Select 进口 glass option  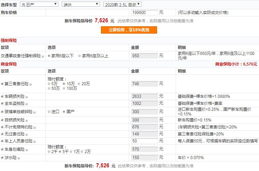[x=49, y=112]
